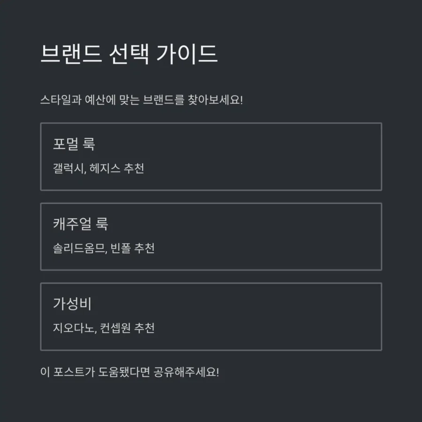This screenshot has width=422, height=422.
Task: Click the "가성비" card heading
Action: click(x=72, y=304)
